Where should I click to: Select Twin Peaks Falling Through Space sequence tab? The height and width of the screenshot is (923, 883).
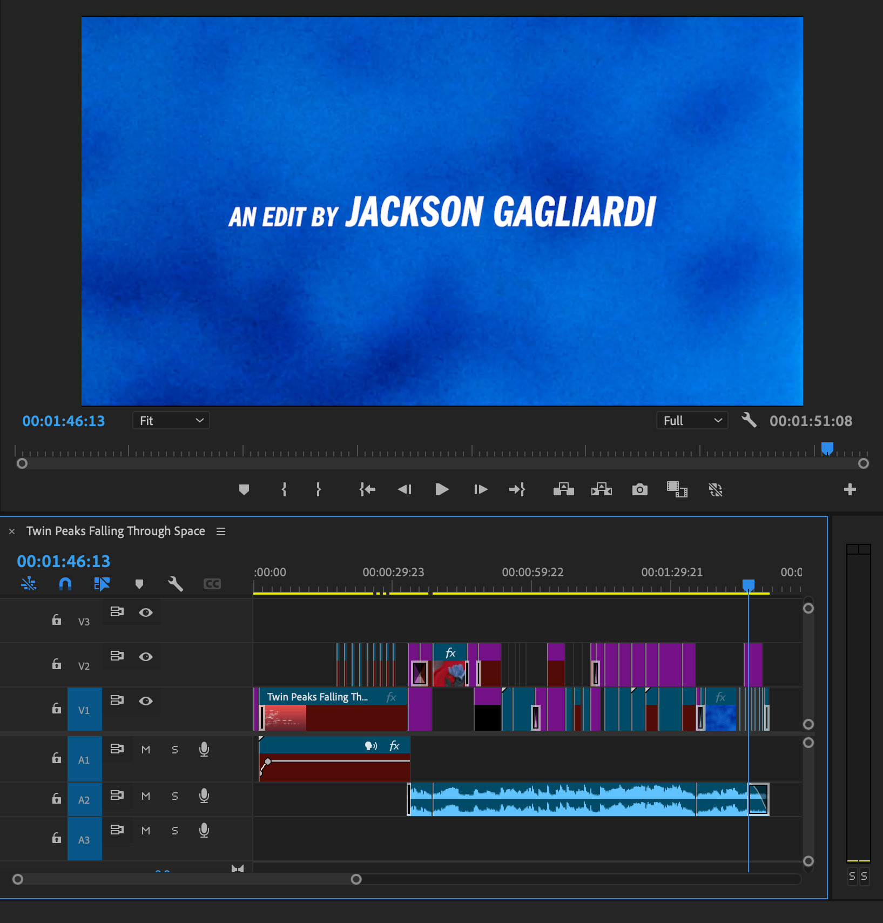(x=116, y=531)
